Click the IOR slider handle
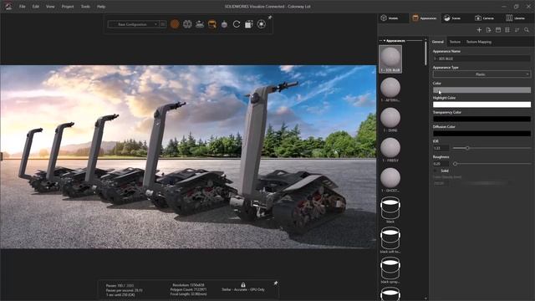The height and width of the screenshot is (301, 535). click(467, 148)
